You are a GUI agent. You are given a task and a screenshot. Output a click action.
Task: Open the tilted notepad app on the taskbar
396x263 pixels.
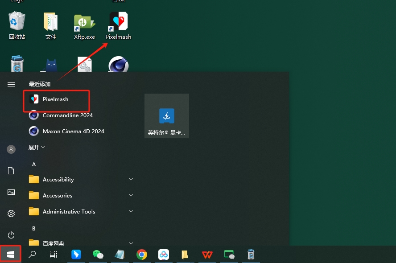120,255
